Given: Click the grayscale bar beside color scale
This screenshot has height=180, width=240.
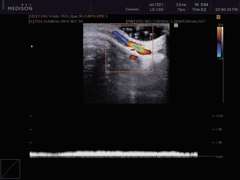Looking at the screenshot, I should [x=222, y=42].
